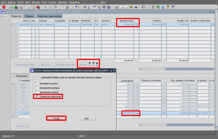The height and width of the screenshot is (139, 218).
Task: Click the Hromadné spárování button
Action: tap(66, 65)
